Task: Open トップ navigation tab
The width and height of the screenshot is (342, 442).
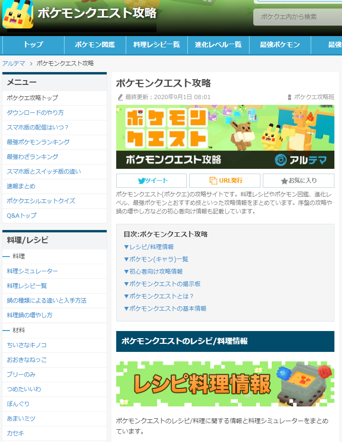Action: coord(33,45)
